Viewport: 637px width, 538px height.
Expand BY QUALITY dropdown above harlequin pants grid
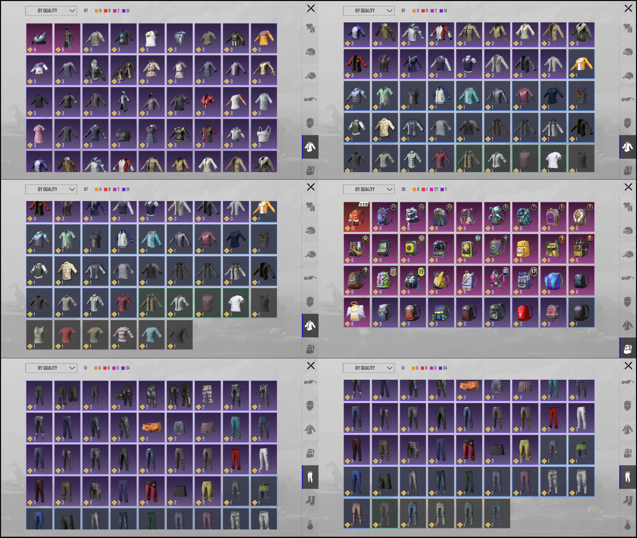click(51, 368)
